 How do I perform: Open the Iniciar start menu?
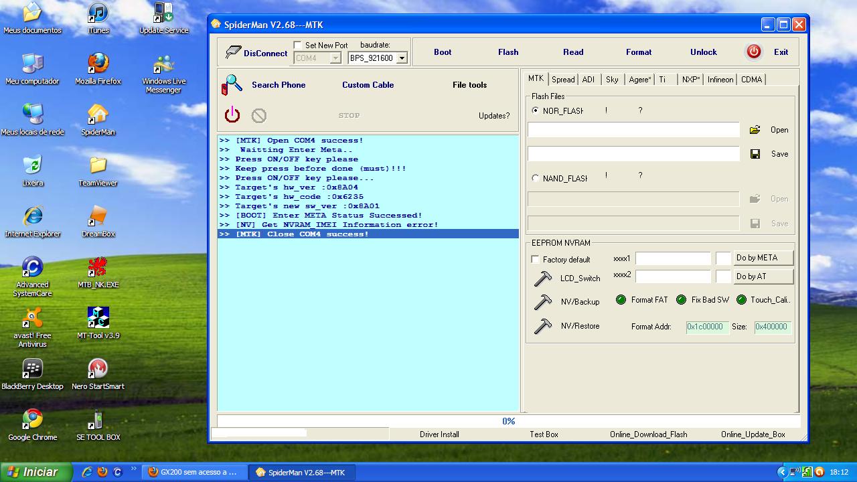tap(35, 472)
